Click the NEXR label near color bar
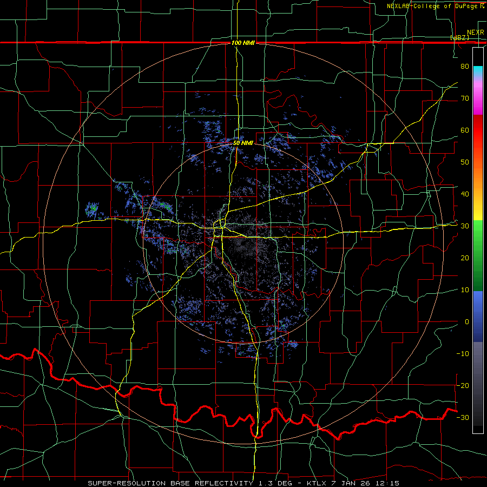The image size is (487, 487). [x=475, y=32]
